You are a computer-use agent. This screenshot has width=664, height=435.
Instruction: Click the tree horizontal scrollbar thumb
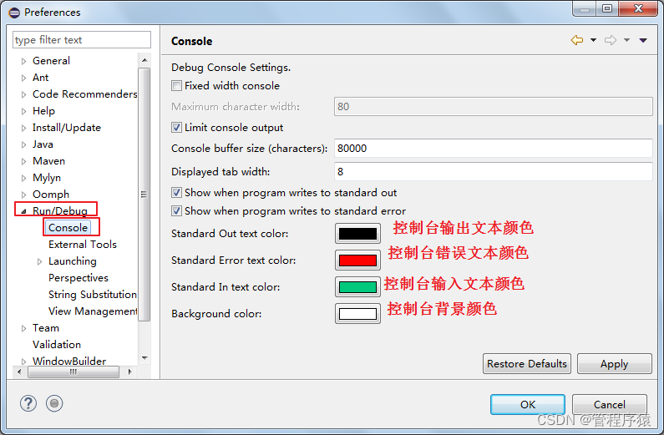point(73,372)
